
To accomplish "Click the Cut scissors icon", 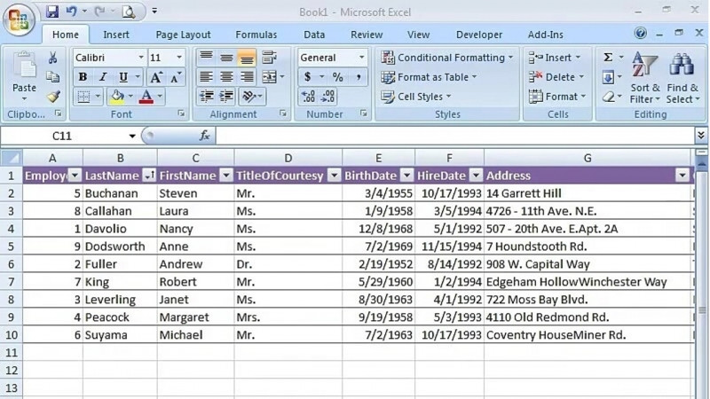I will (x=52, y=58).
